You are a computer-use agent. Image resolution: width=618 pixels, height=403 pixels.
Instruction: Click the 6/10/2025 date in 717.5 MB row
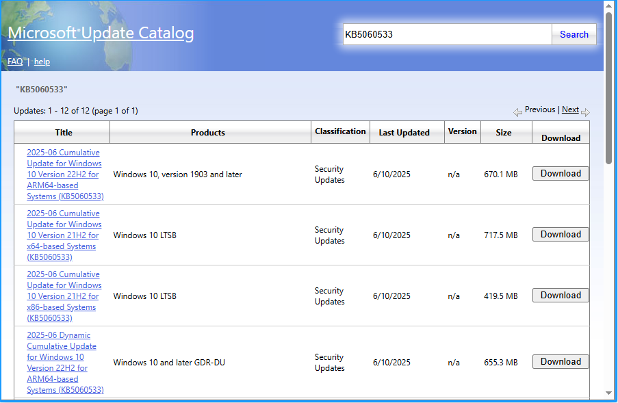[391, 235]
